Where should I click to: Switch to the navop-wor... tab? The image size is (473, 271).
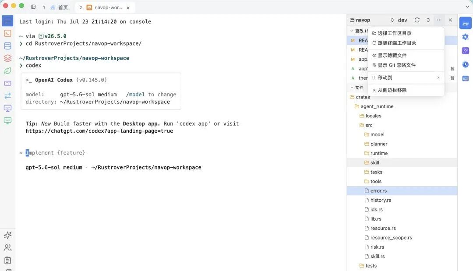coord(105,7)
